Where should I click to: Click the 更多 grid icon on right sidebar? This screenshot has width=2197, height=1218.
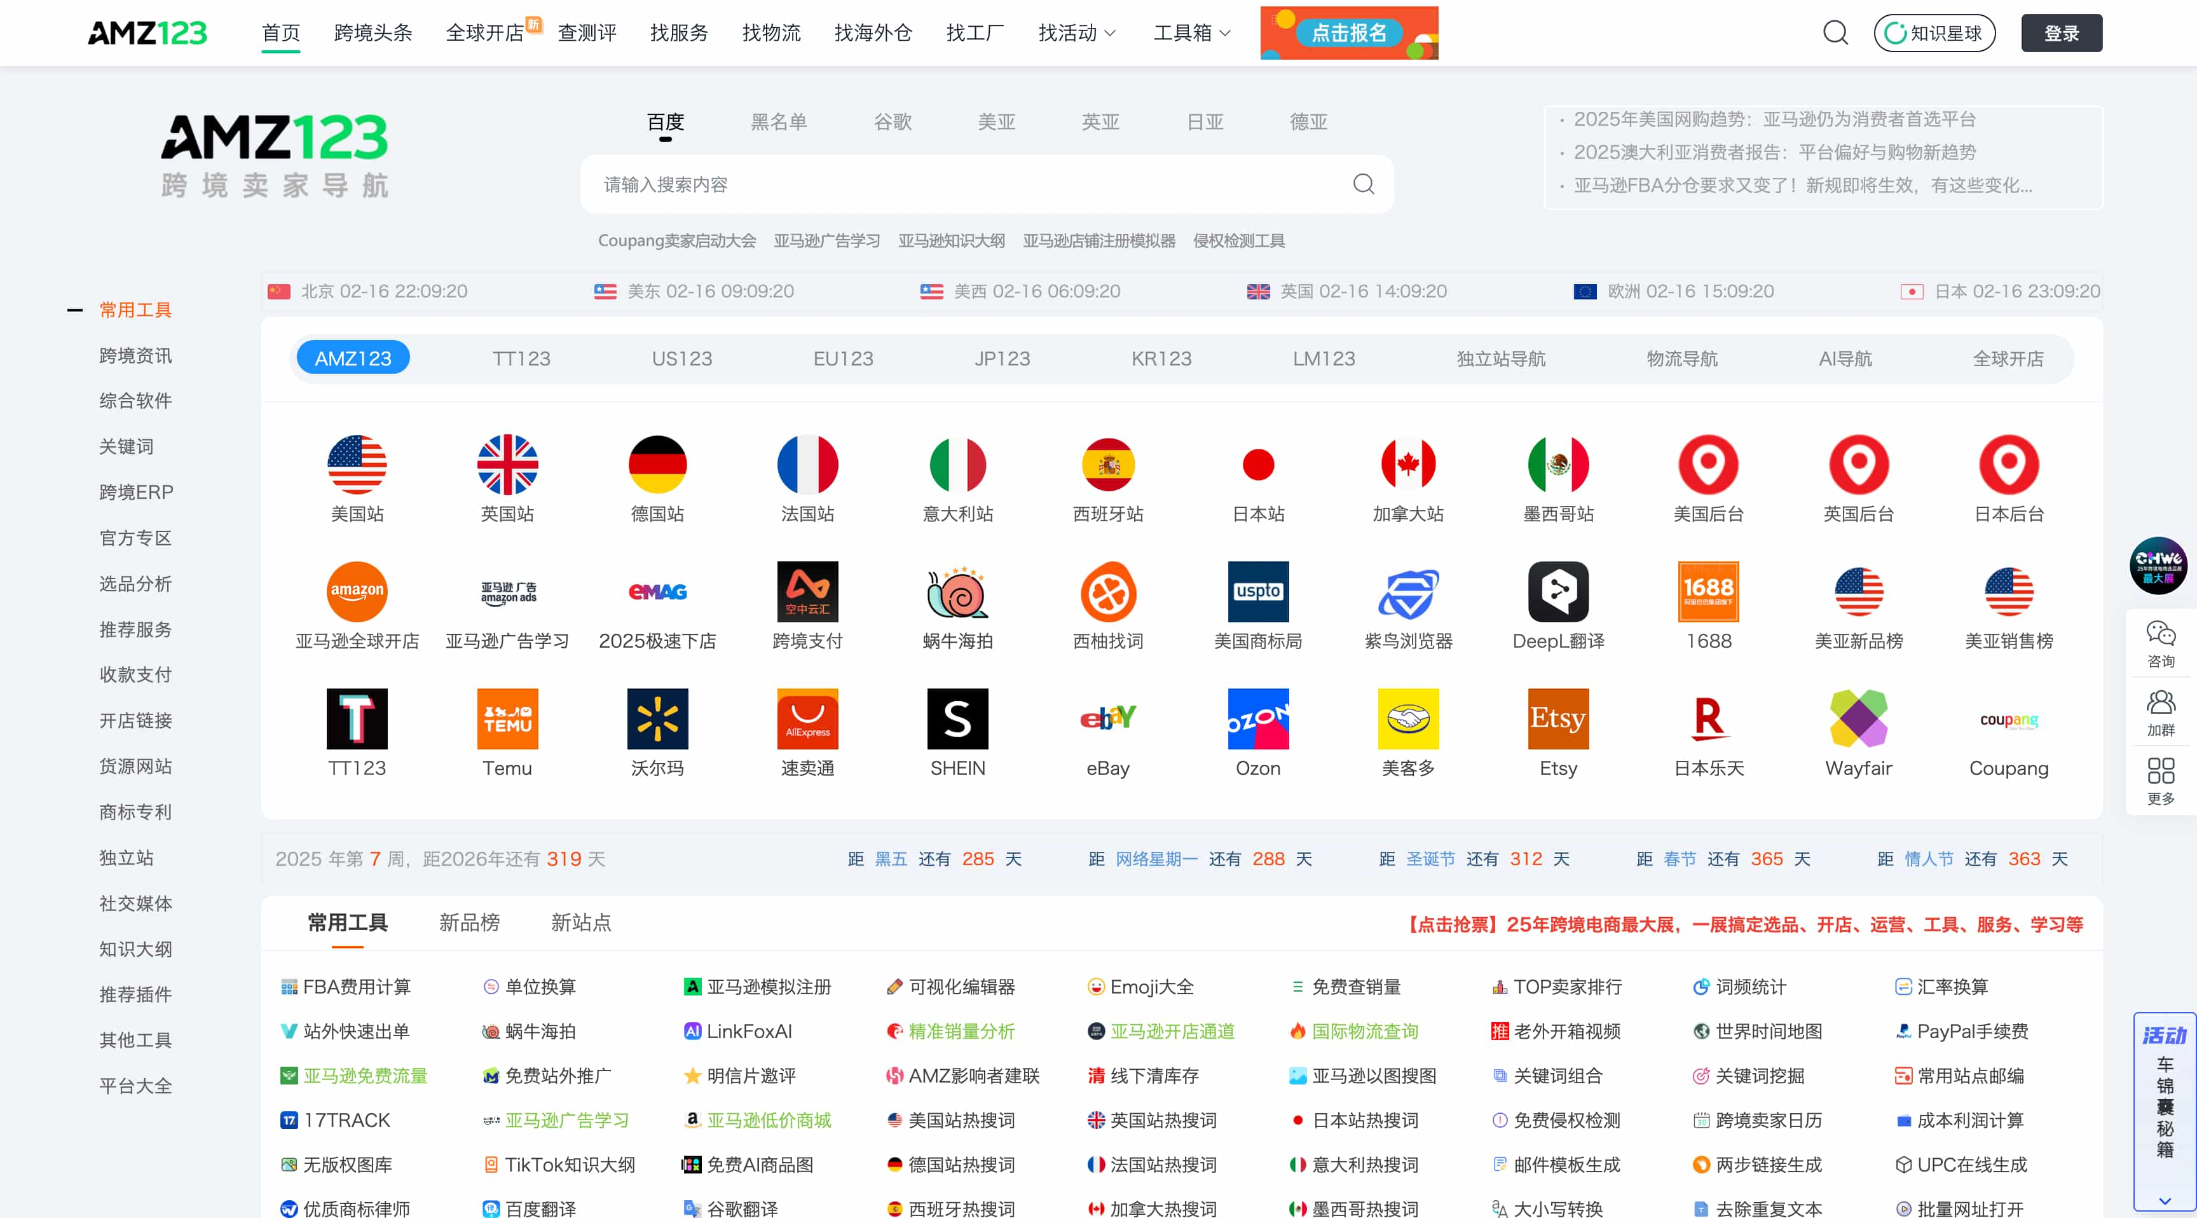point(2160,770)
